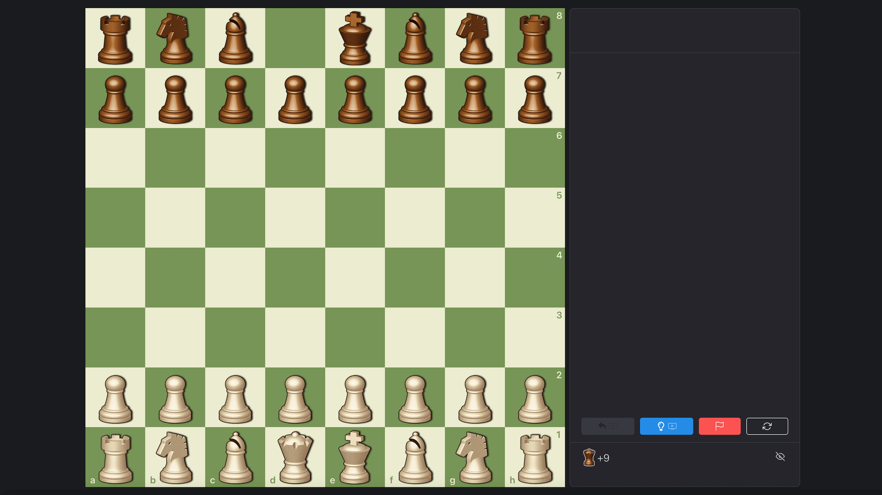Click the central e4 square
The image size is (882, 495).
(355, 278)
